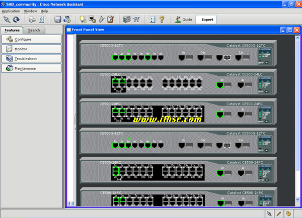Image resolution: width=302 pixels, height=218 pixels.
Task: Switch to Expert mode
Action: [x=206, y=20]
